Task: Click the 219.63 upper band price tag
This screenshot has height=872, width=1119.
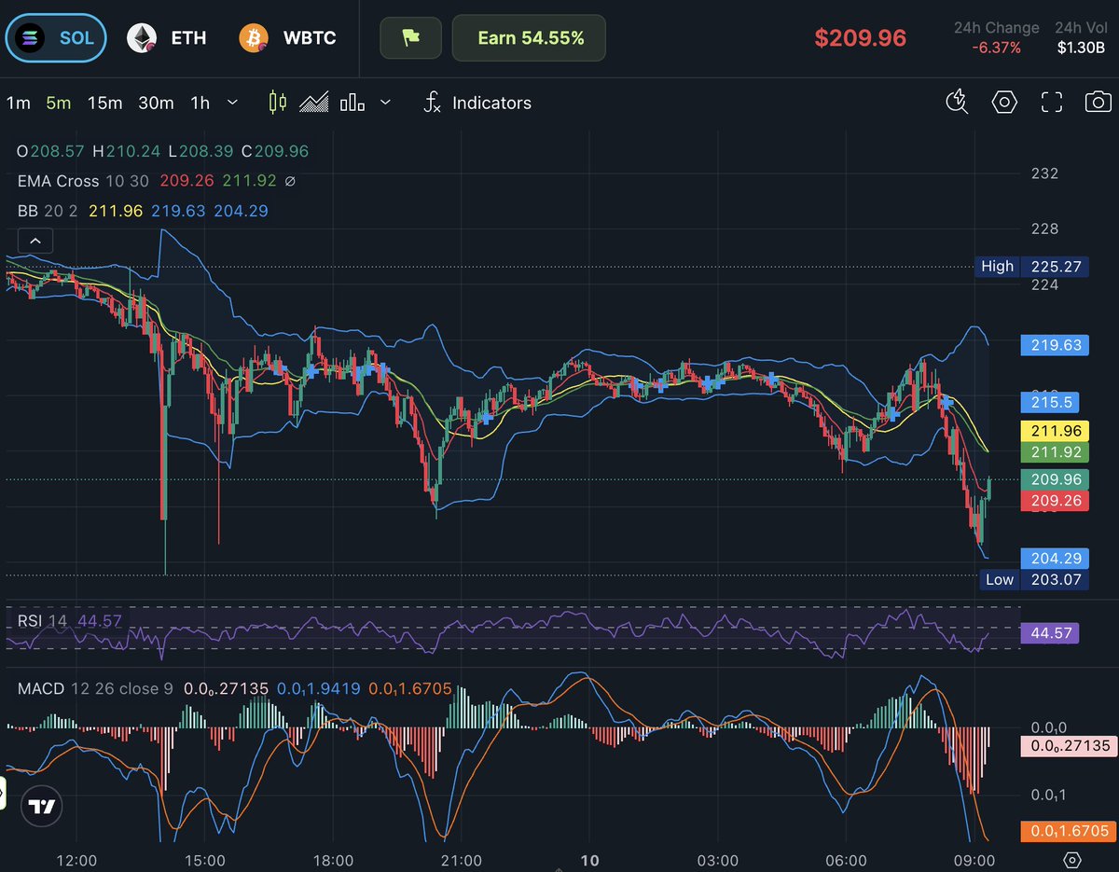Action: [1056, 345]
